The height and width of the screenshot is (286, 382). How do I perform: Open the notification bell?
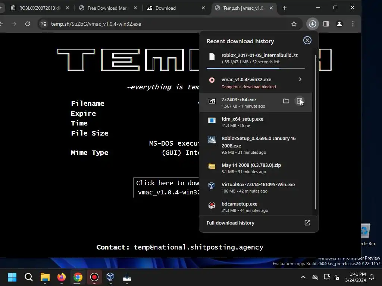372,277
